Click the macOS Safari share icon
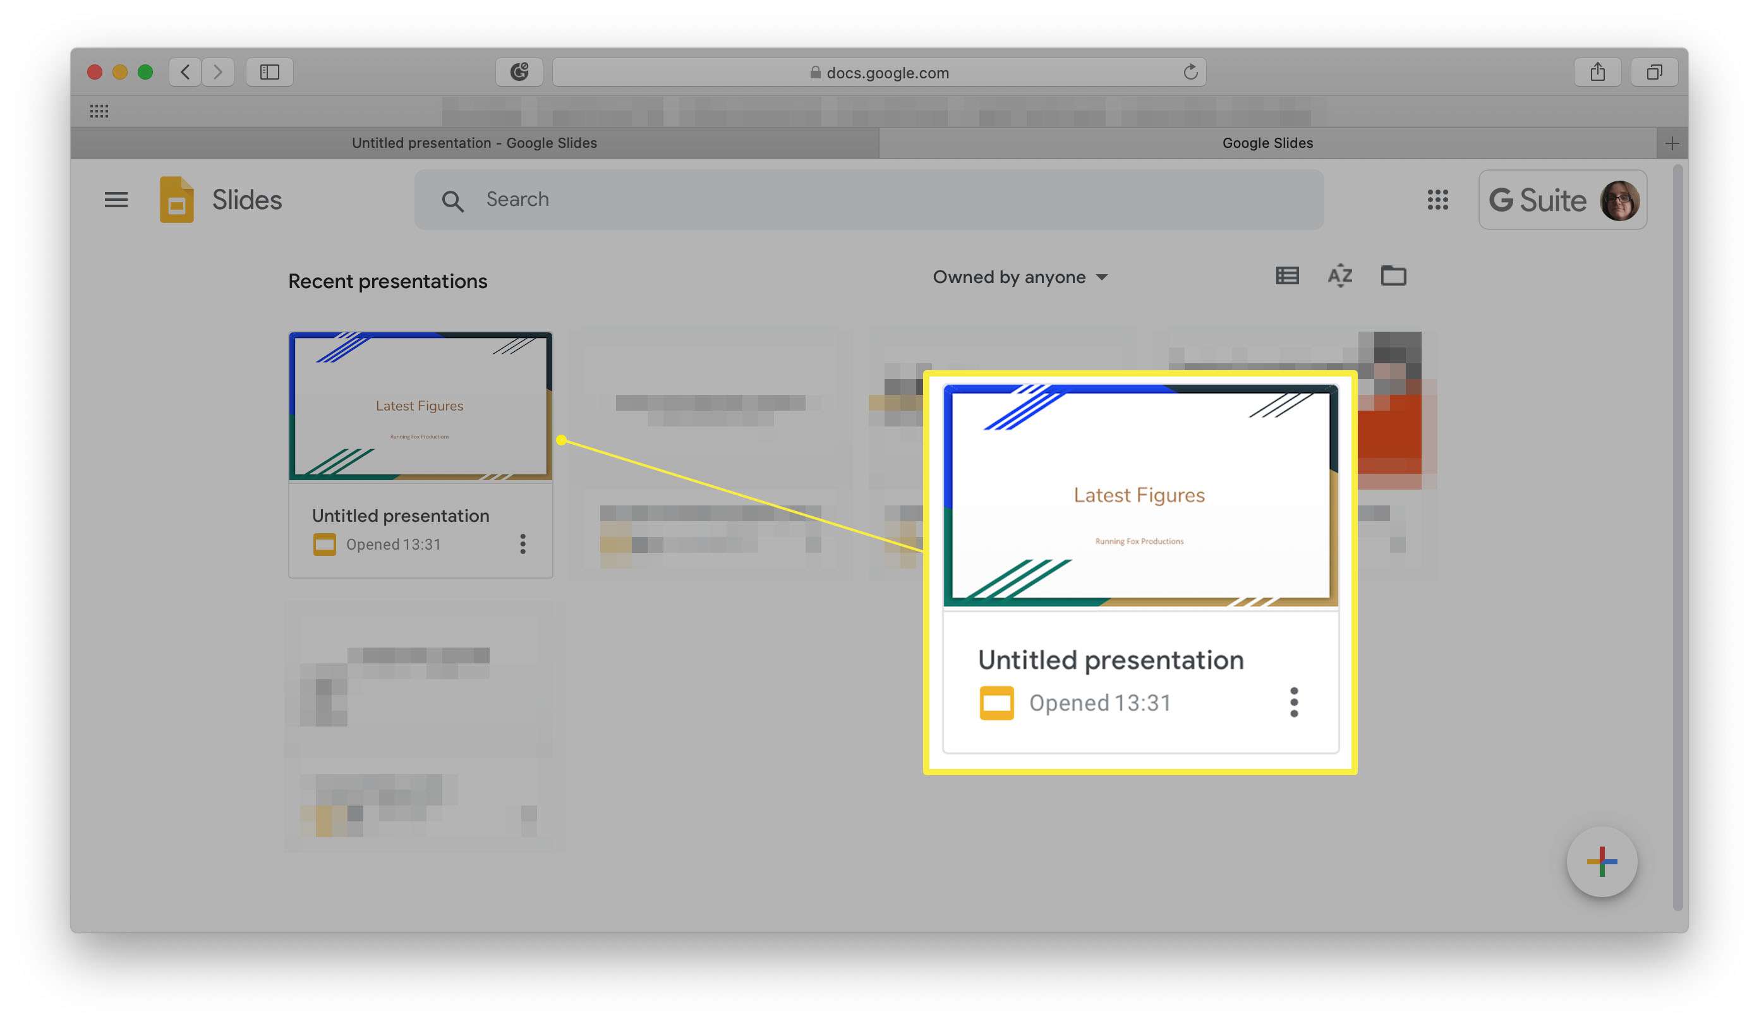The image size is (1759, 1026). (1597, 71)
